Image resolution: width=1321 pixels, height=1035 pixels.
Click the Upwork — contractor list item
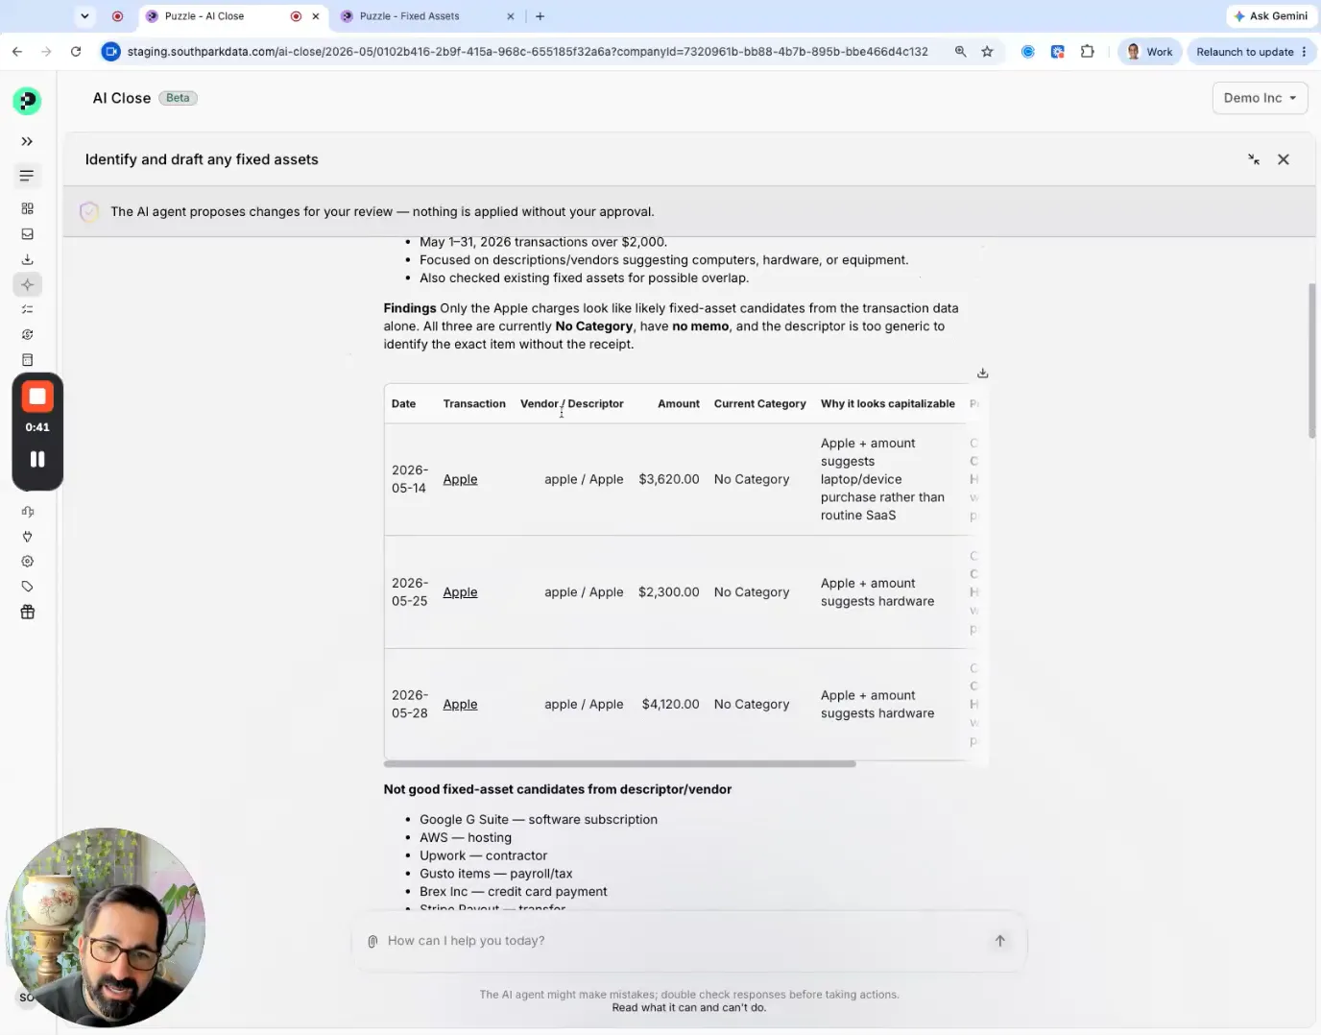(x=483, y=855)
